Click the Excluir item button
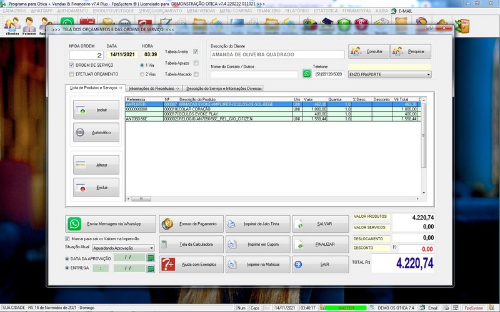This screenshot has height=312, width=500. point(96,188)
